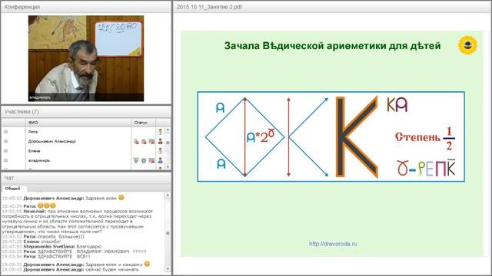
Task: Select the checkbox beside владимиръ
Action: 5,160
